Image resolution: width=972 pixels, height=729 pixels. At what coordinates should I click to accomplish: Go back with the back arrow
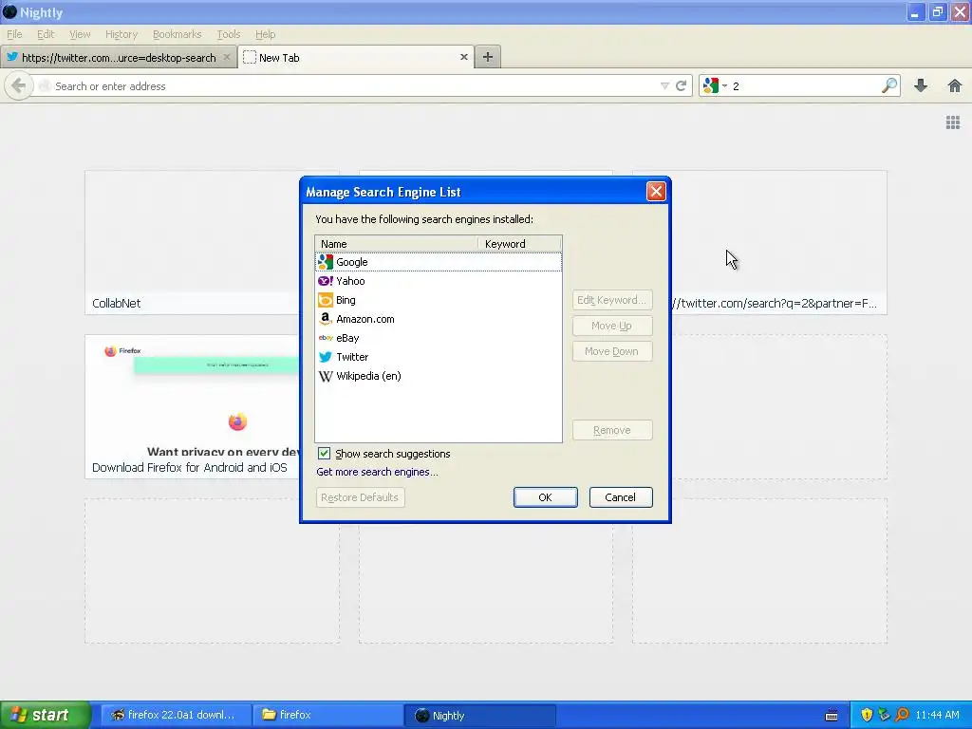click(19, 85)
